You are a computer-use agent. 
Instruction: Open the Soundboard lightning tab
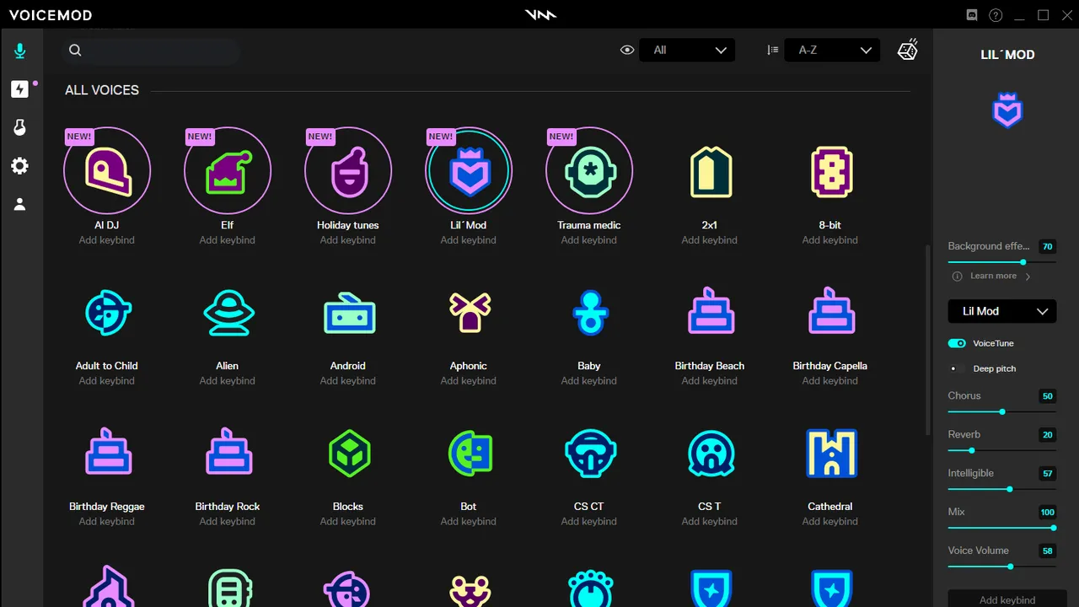coord(20,89)
